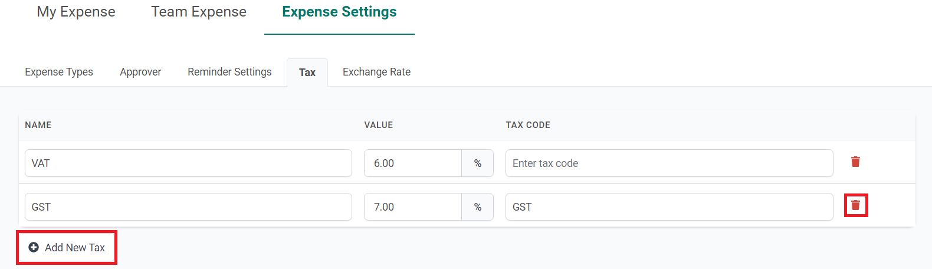Screen dimensions: 932x269
Task: Switch to Reminder Settings sub-tab
Action: click(x=229, y=72)
